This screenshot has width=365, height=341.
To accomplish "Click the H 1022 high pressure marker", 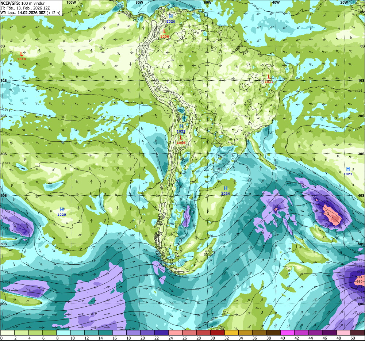I will point(181,129).
